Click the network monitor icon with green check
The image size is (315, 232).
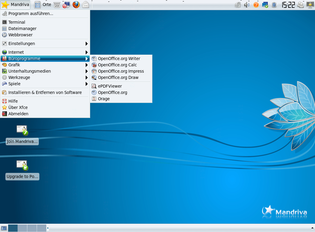[x=265, y=5]
